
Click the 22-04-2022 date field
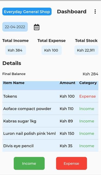point(15,27)
